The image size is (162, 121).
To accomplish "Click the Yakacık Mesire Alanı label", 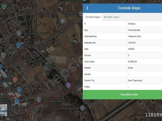I will 49,65.
